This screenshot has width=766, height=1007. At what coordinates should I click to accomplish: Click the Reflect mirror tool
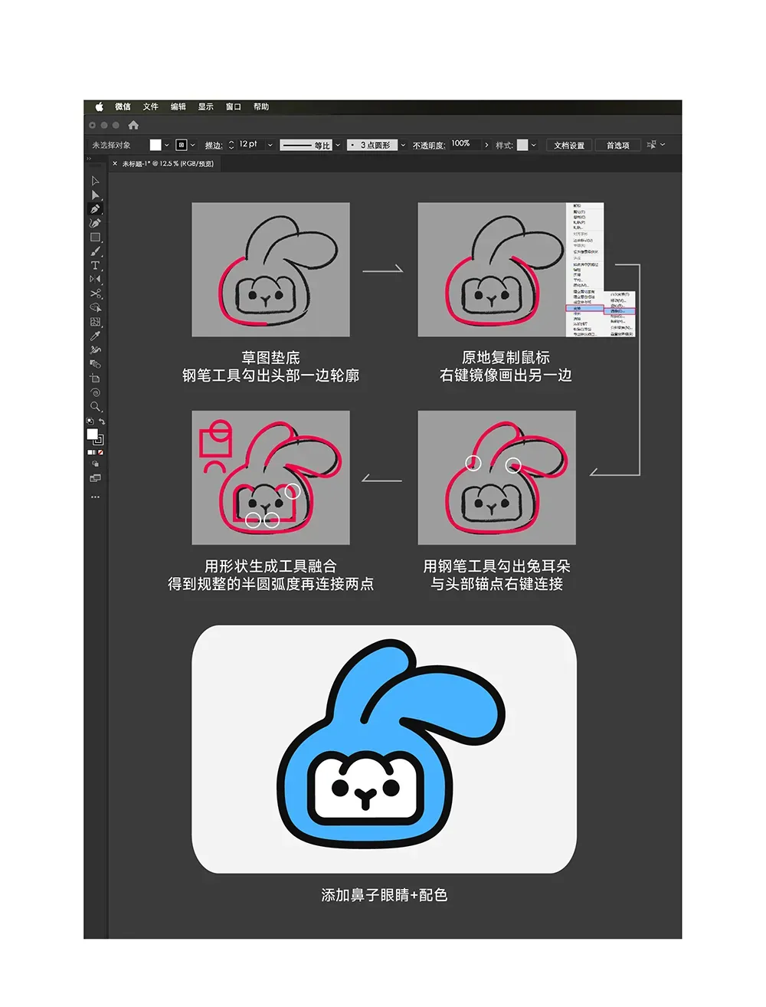click(95, 280)
